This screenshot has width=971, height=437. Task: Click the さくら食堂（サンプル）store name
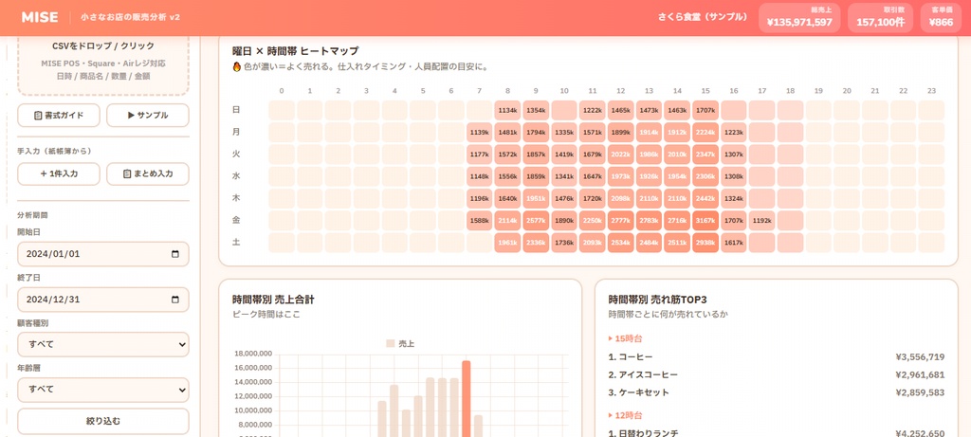703,17
